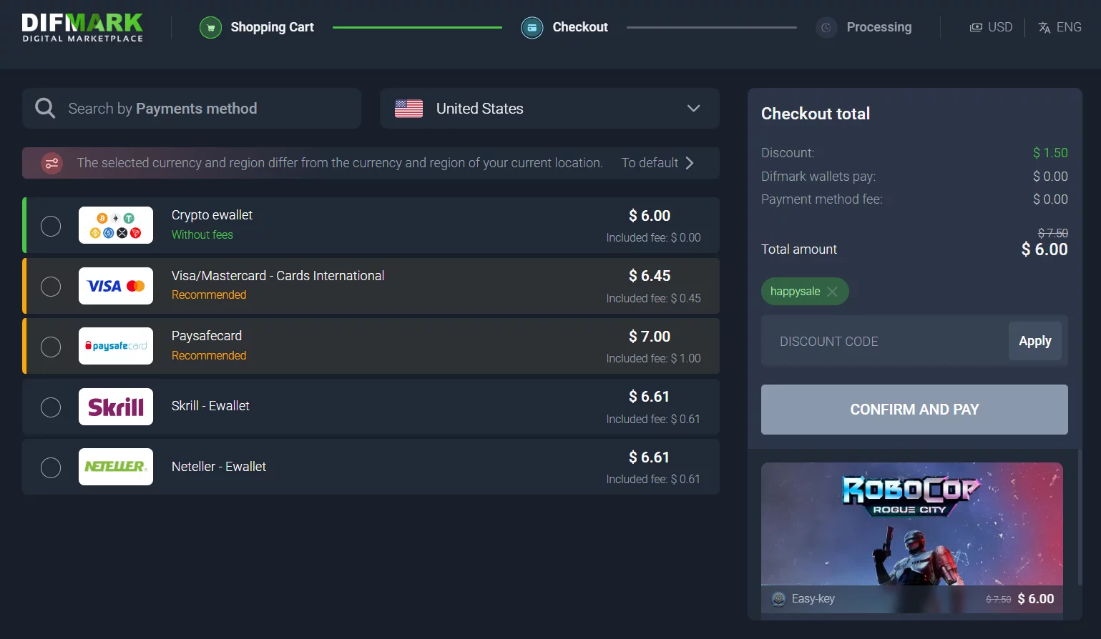1101x639 pixels.
Task: Click the Payment method fee label
Action: pyautogui.click(x=822, y=199)
